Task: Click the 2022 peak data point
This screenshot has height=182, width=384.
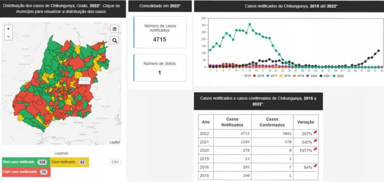Action: point(249,24)
